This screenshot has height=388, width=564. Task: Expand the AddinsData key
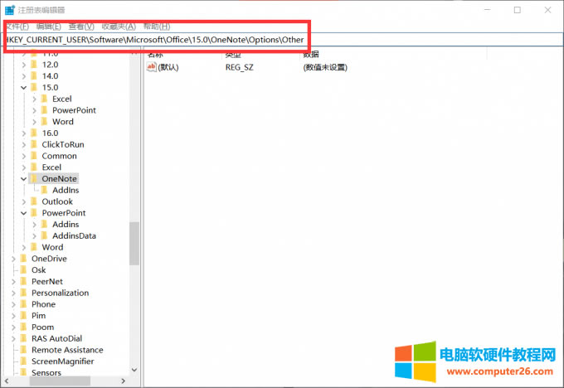click(34, 236)
